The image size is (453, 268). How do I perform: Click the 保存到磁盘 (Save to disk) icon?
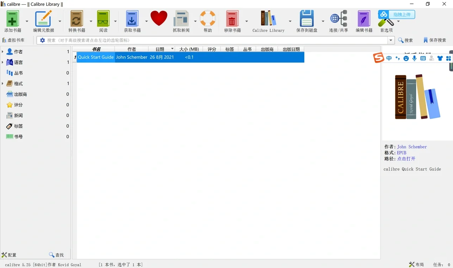(x=306, y=18)
